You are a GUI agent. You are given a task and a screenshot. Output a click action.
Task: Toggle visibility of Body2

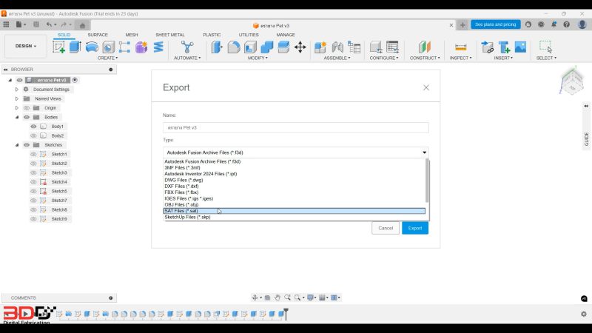coord(33,135)
